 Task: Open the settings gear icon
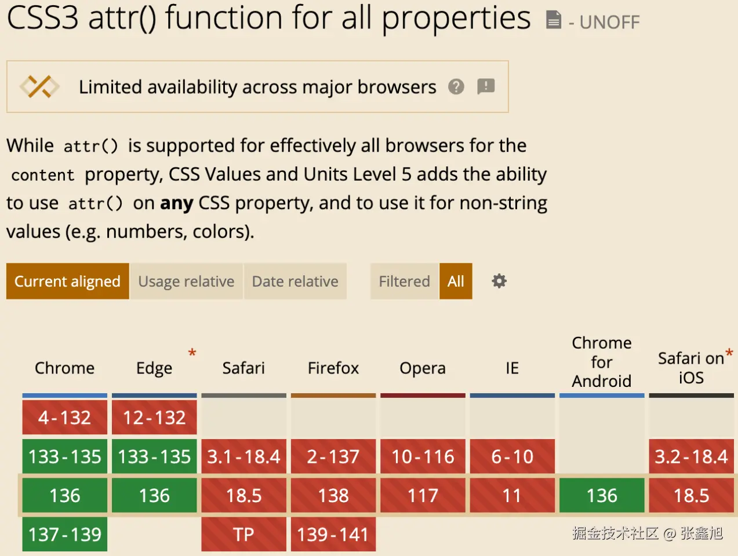point(499,281)
